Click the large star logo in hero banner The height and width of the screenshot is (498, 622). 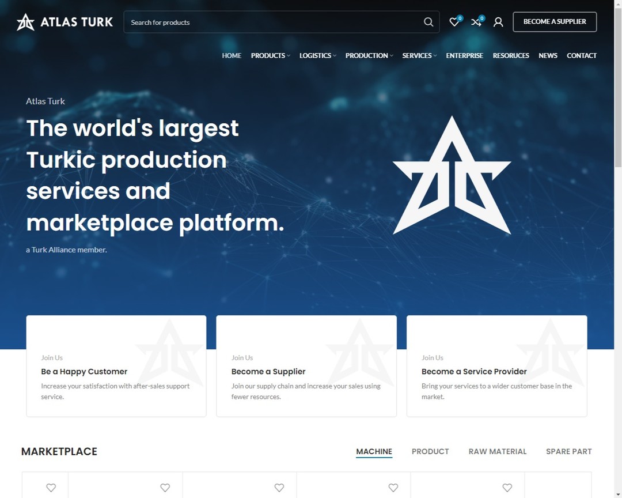(x=452, y=176)
